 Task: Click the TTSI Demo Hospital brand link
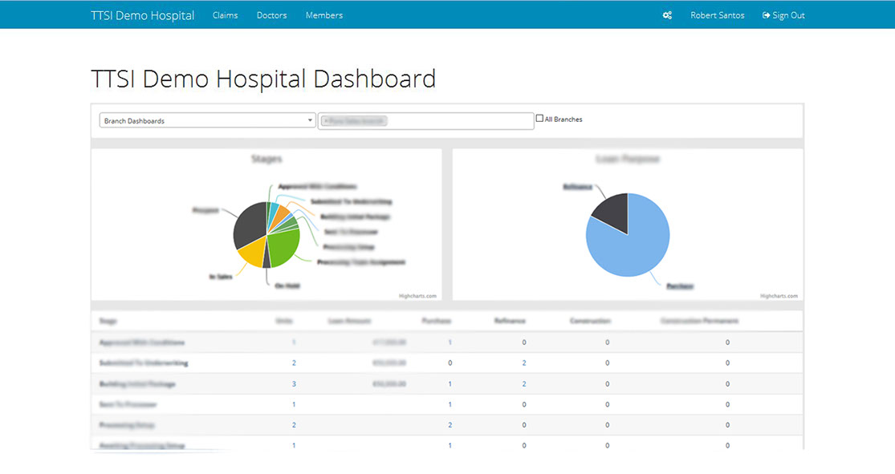(143, 15)
